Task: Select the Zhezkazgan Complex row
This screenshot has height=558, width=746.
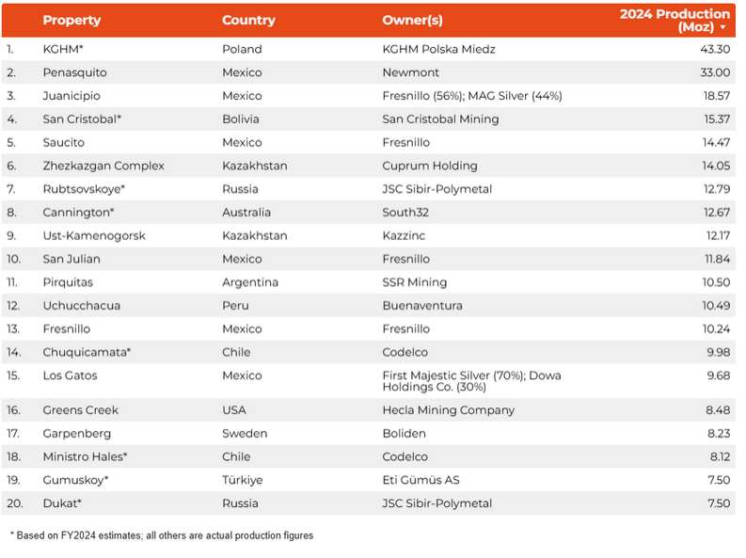Action: (x=369, y=166)
